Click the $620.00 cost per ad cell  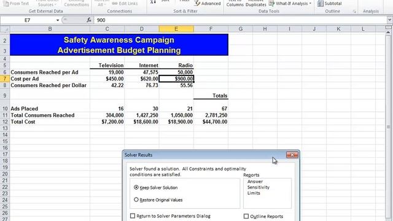coord(142,79)
